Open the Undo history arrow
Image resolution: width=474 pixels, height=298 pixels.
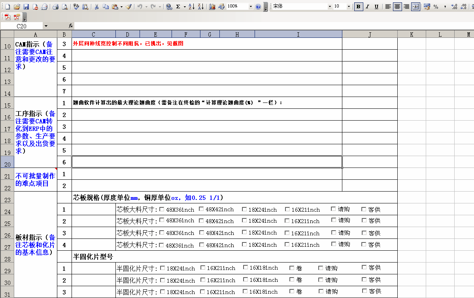tap(146, 6)
